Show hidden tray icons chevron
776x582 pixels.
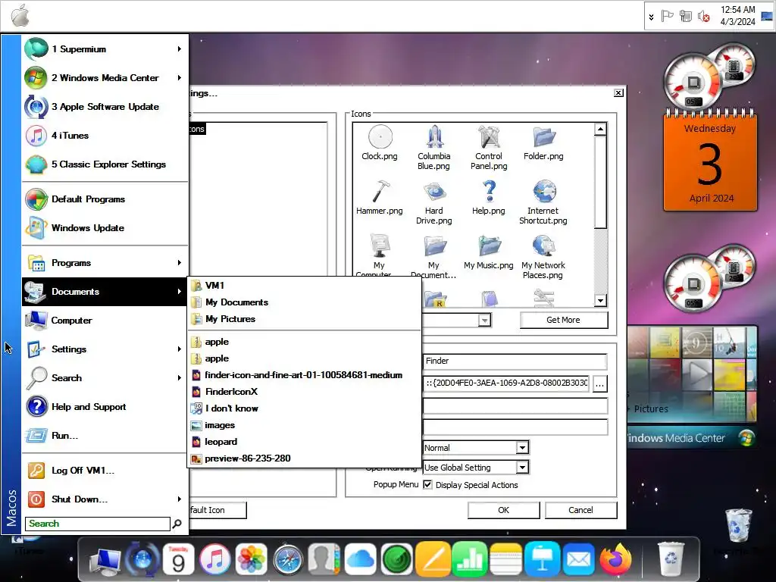651,17
